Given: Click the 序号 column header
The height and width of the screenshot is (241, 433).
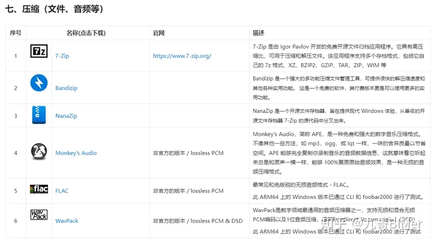Looking at the screenshot, I should pyautogui.click(x=16, y=33).
